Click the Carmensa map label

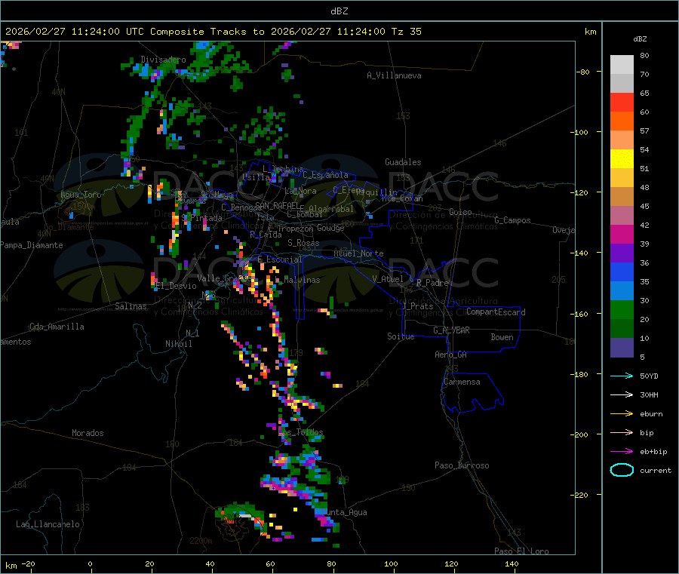point(462,382)
